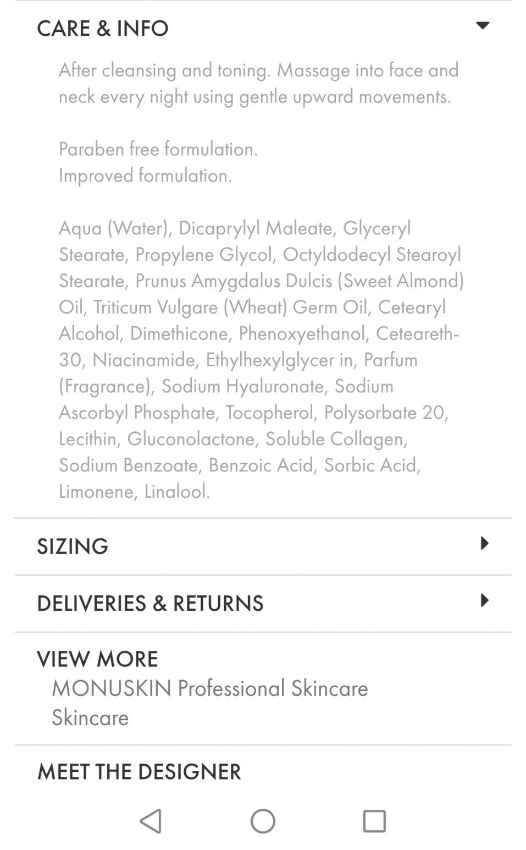Tap the MEET THE DESIGNER heading
The width and height of the screenshot is (526, 850).
point(139,771)
